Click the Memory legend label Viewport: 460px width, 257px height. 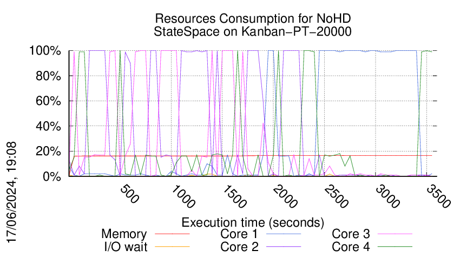(x=124, y=234)
